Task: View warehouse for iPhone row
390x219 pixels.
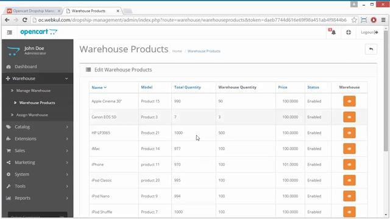Action: (349, 164)
